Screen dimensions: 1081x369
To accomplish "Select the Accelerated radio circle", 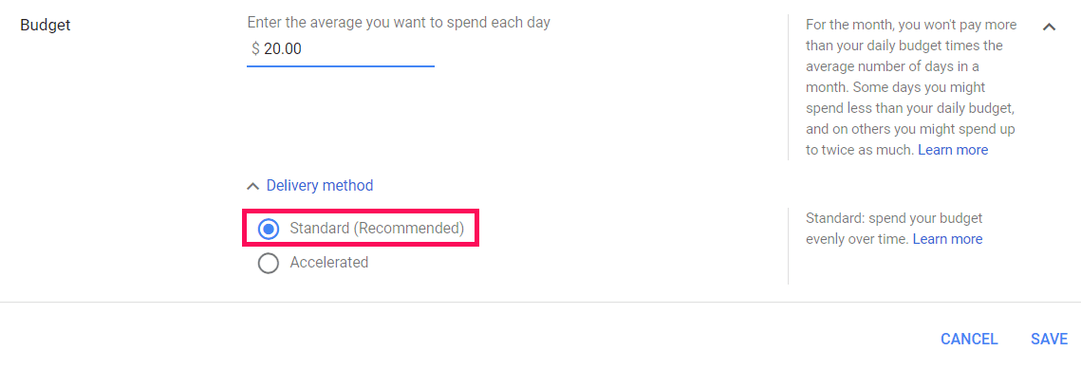I will [x=269, y=263].
